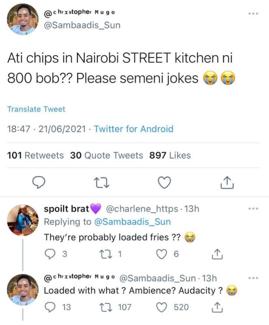Open Twitter for Android source link
Screen dimensions: 269x325
click(x=133, y=129)
